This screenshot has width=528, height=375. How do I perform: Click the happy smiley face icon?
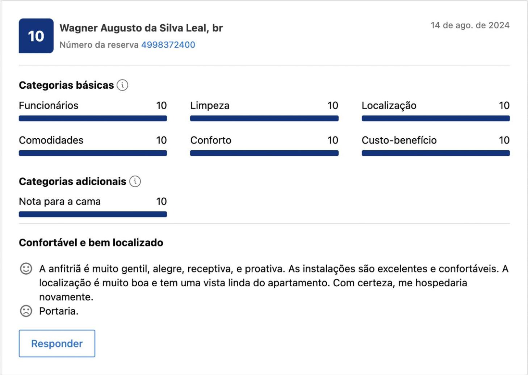coord(26,269)
